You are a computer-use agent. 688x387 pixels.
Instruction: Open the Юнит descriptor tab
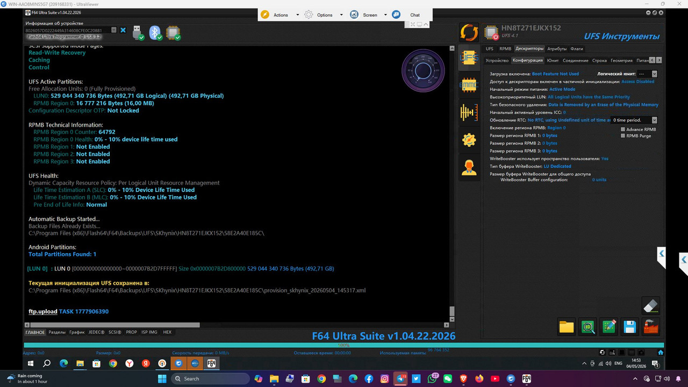553,61
